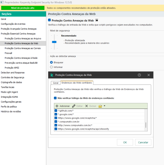This screenshot has width=164, height=165.
Task: Select the */github.com/* address row
Action: pos(99,111)
